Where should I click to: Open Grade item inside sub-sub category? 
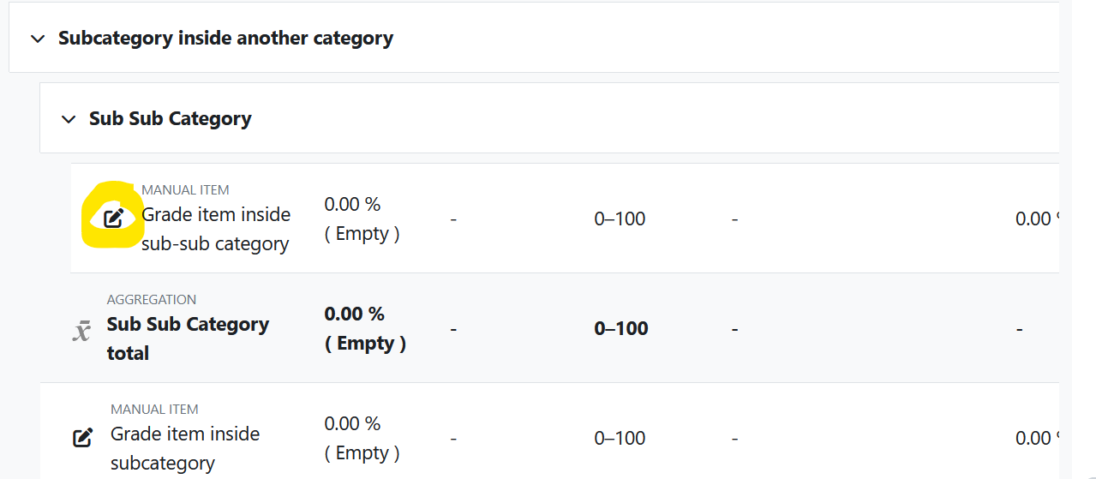[x=216, y=229]
